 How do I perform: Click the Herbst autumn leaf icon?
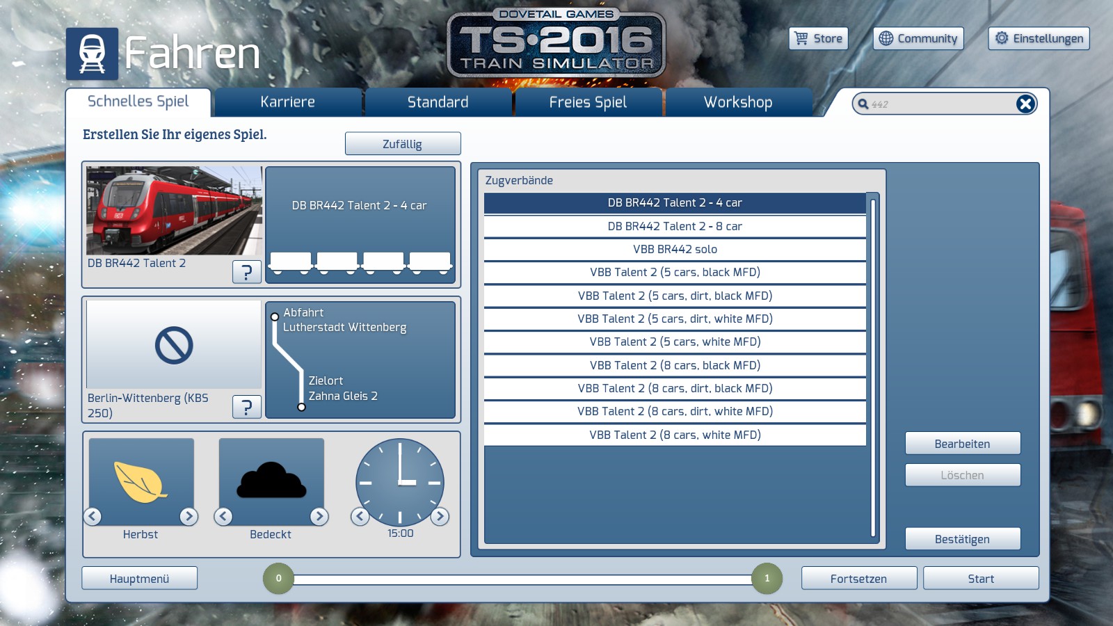[141, 481]
